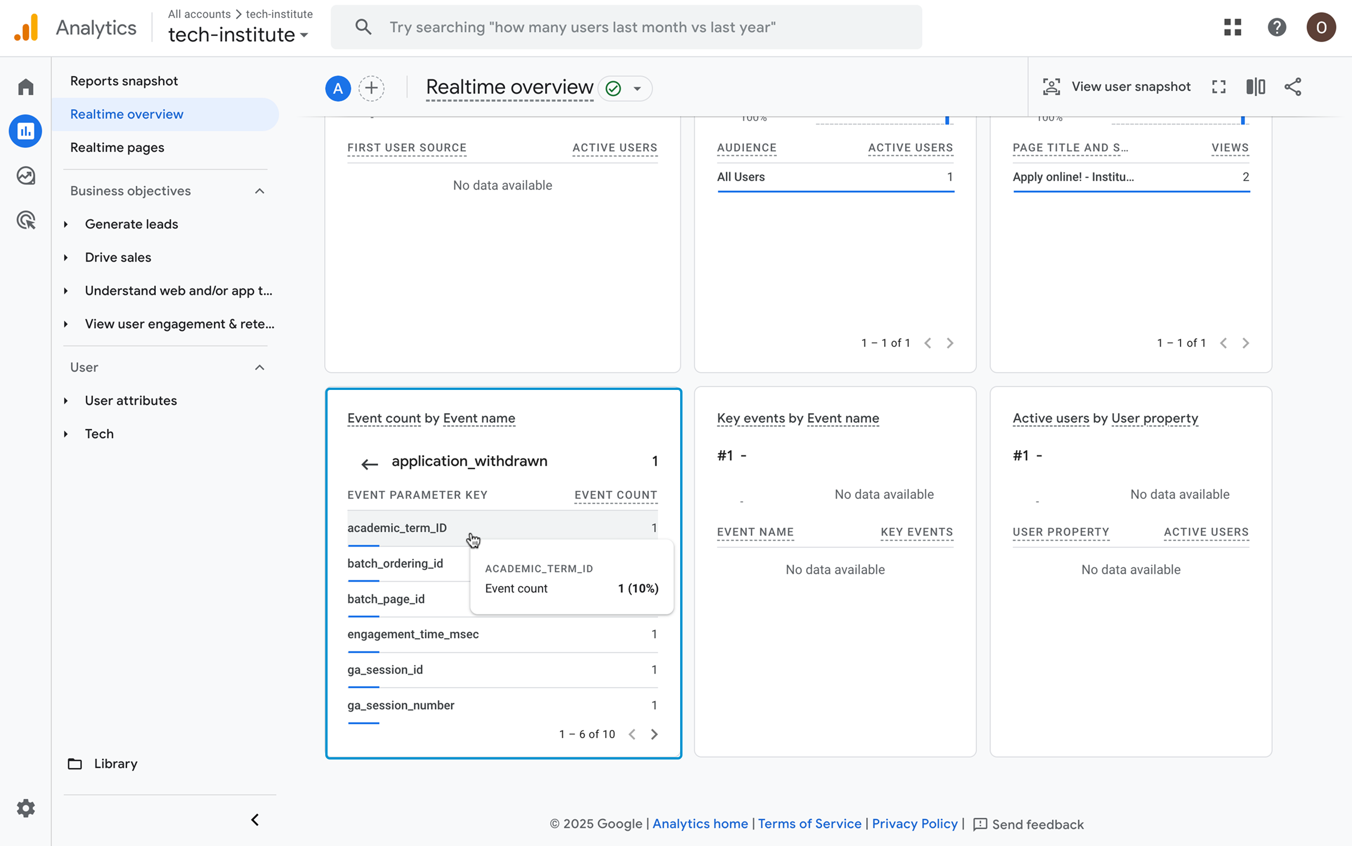
Task: Select the academic_term_ID parameter row
Action: (502, 528)
